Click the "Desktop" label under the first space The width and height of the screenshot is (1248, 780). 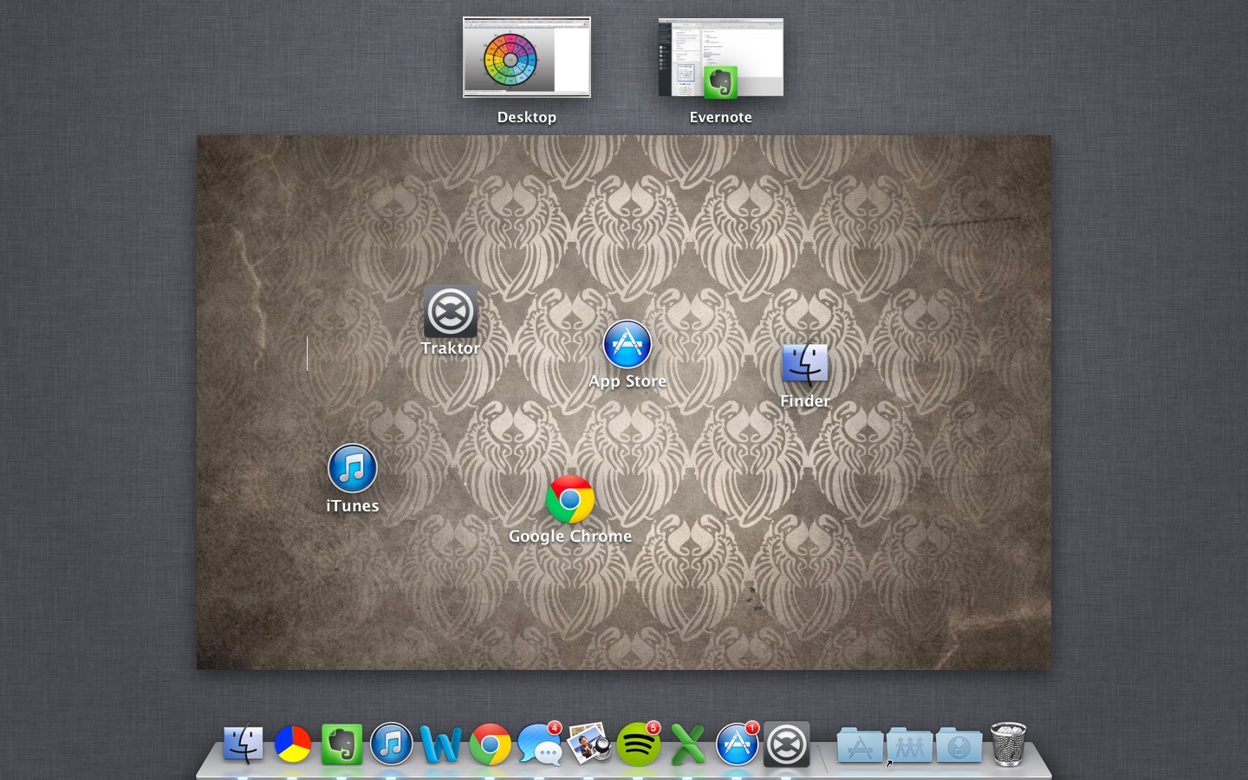click(527, 117)
